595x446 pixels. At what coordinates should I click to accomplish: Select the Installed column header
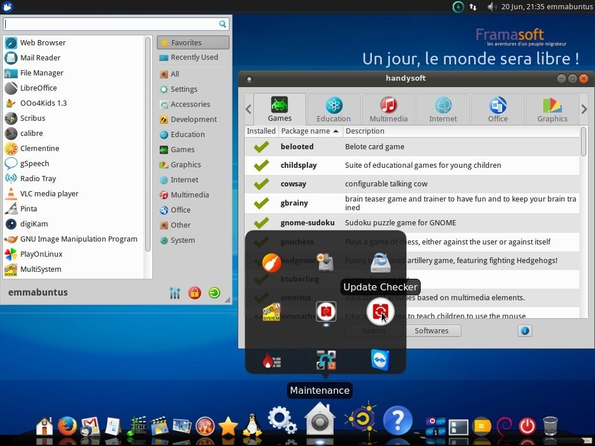[261, 131]
